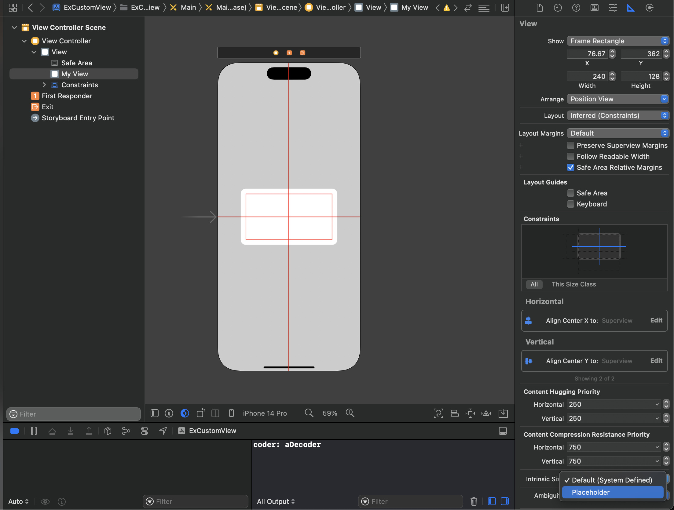This screenshot has width=674, height=510.
Task: Open the Connections inspector icon
Action: coord(649,8)
